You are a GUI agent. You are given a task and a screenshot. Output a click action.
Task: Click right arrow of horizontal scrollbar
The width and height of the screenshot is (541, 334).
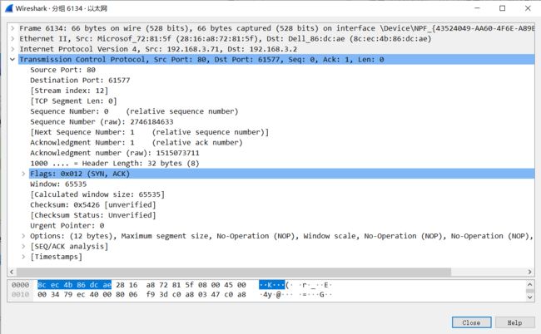pos(530,272)
